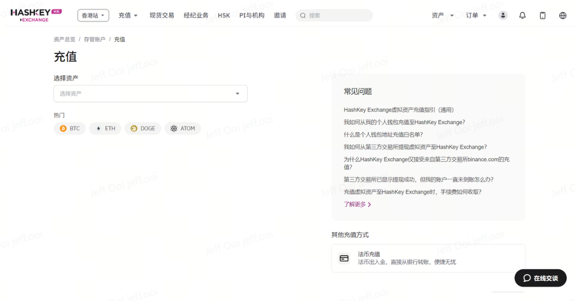The width and height of the screenshot is (575, 301).
Task: Click the fiat deposit card icon
Action: click(x=344, y=258)
